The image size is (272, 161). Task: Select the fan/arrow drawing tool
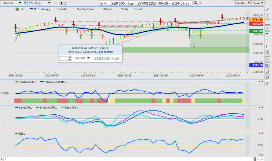(x=267, y=34)
